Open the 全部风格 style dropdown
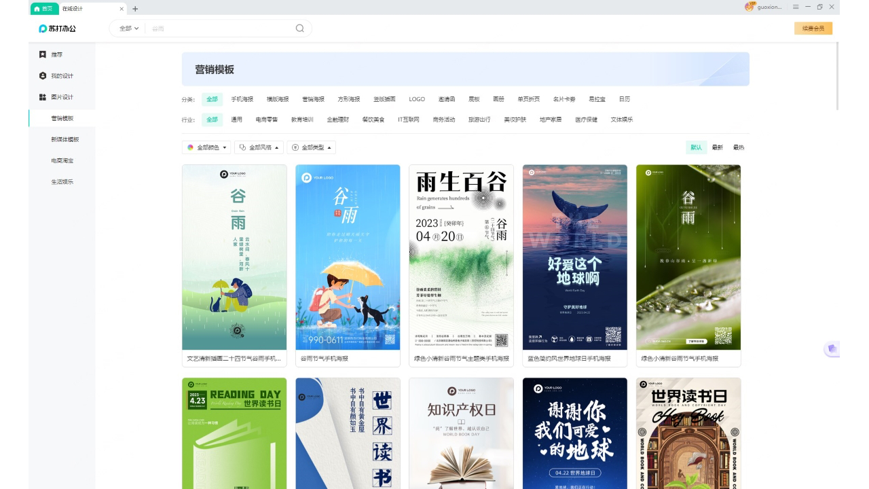This screenshot has width=869, height=489. point(259,147)
